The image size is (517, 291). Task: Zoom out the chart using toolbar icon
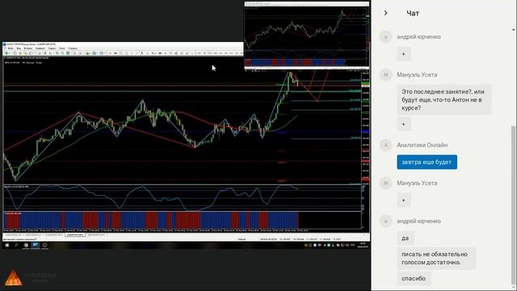62,53
